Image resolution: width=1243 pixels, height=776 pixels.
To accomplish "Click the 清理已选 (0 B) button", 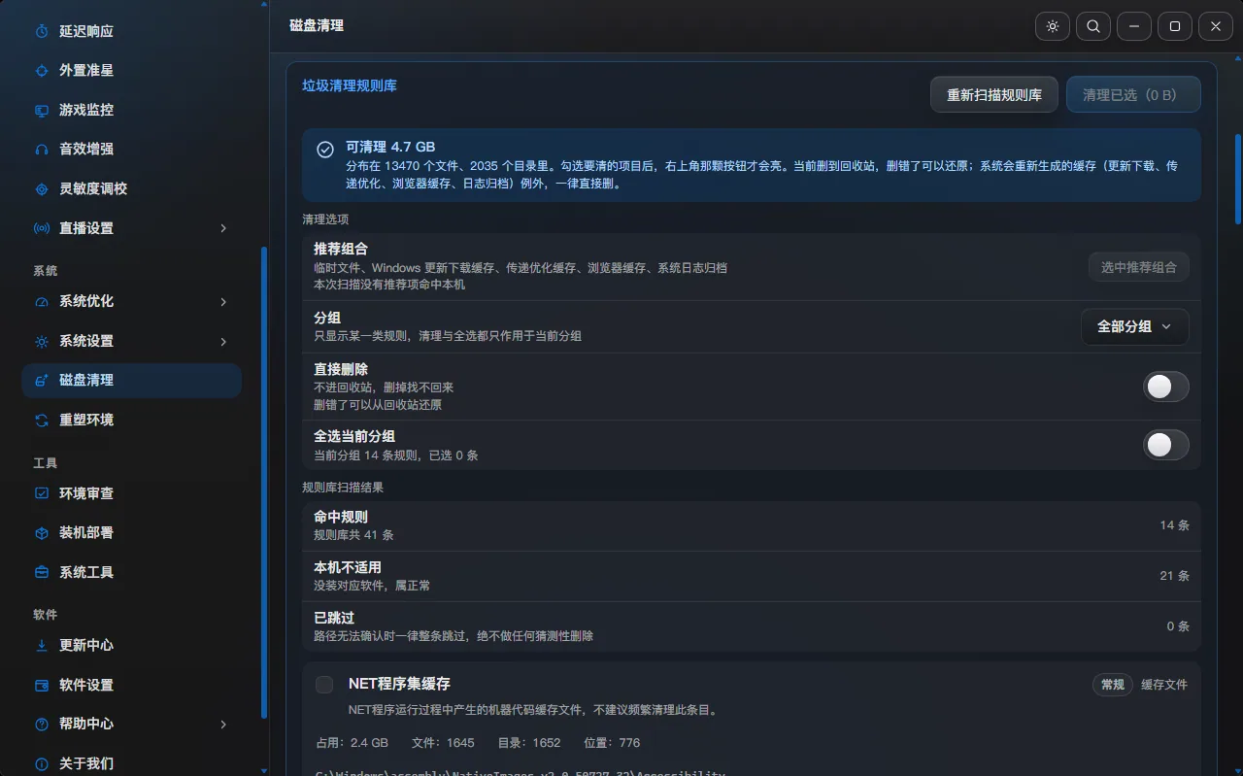I will (x=1133, y=95).
